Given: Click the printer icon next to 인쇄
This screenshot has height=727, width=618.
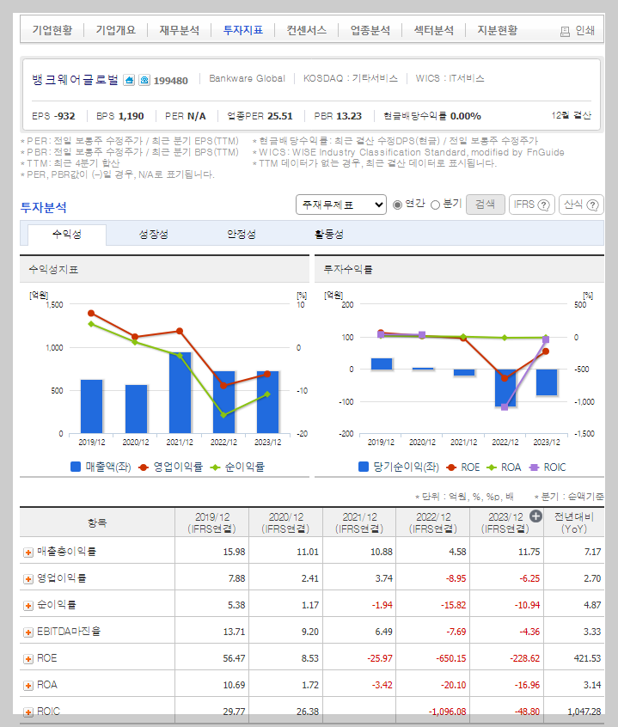Looking at the screenshot, I should pos(565,32).
